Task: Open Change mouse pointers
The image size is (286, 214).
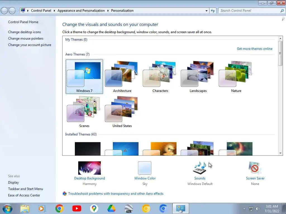Action: [x=26, y=38]
